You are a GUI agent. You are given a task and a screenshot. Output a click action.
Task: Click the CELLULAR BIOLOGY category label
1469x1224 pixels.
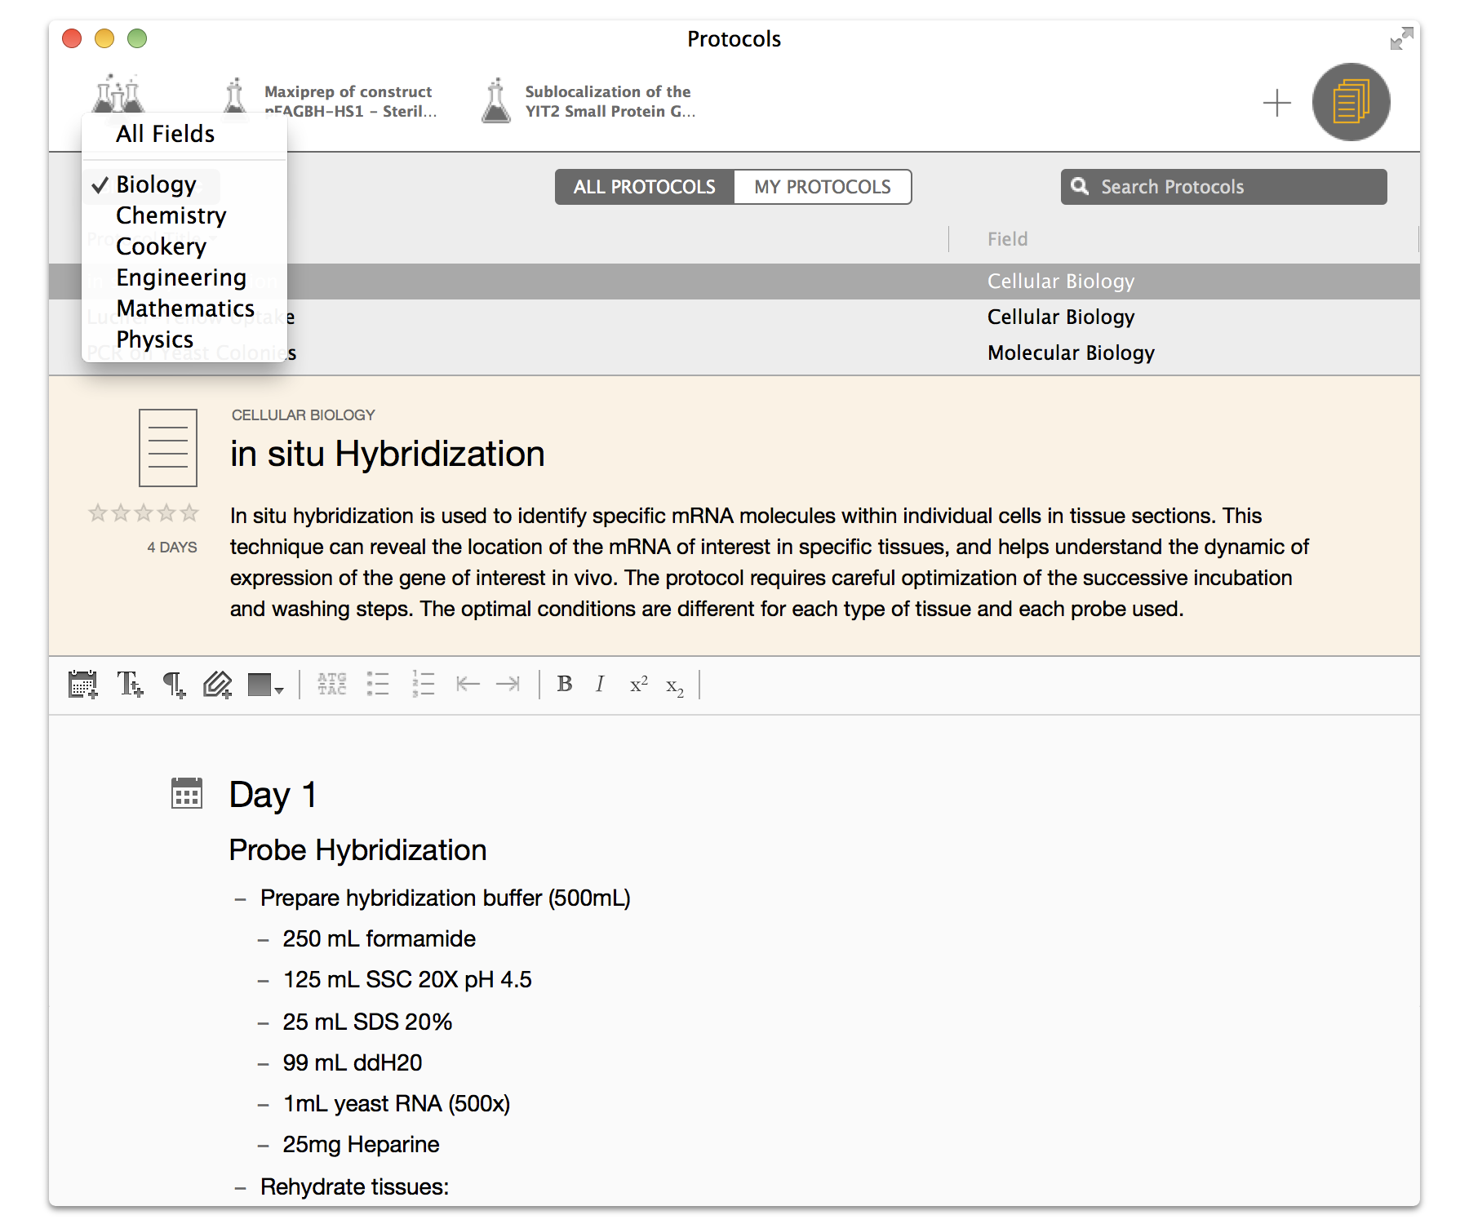point(303,415)
